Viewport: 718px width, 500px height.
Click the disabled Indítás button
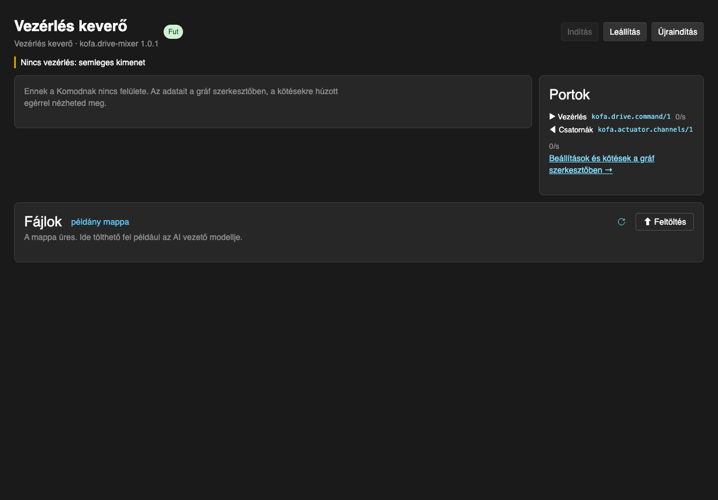click(580, 32)
